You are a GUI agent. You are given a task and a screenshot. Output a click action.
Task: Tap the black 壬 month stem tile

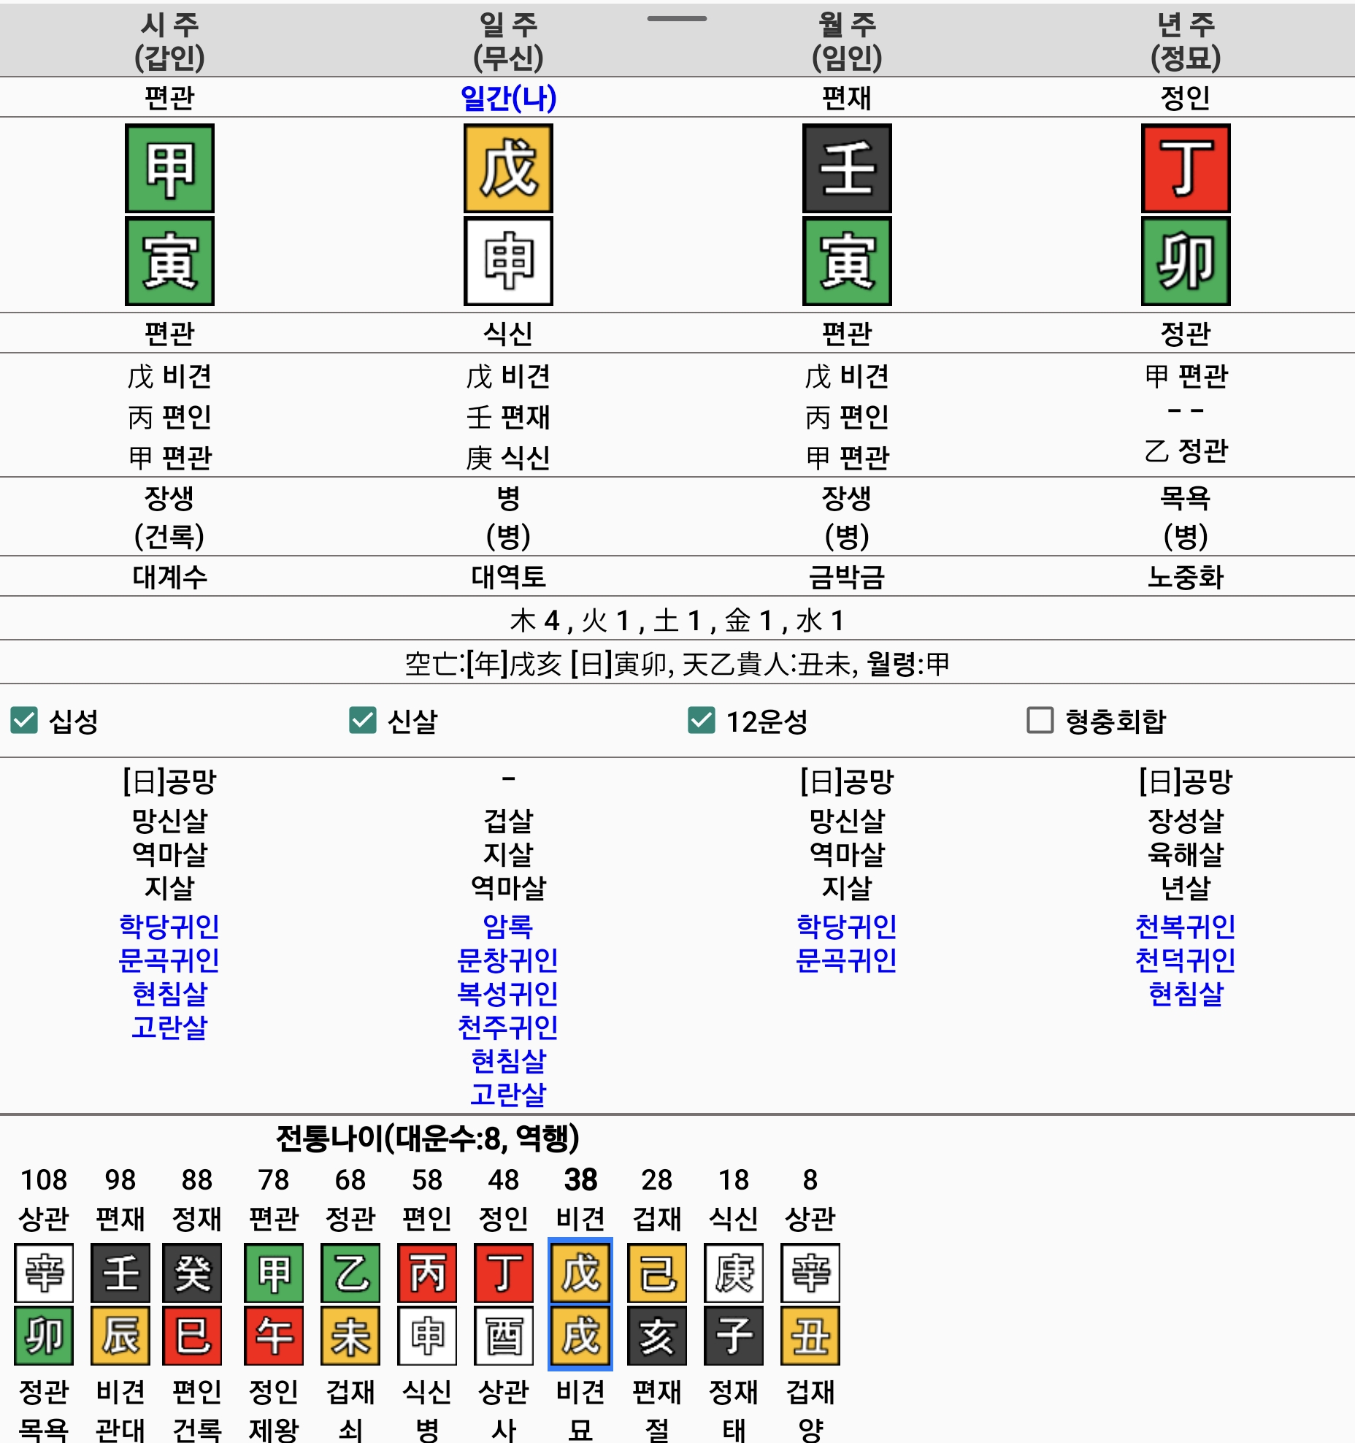tap(847, 169)
